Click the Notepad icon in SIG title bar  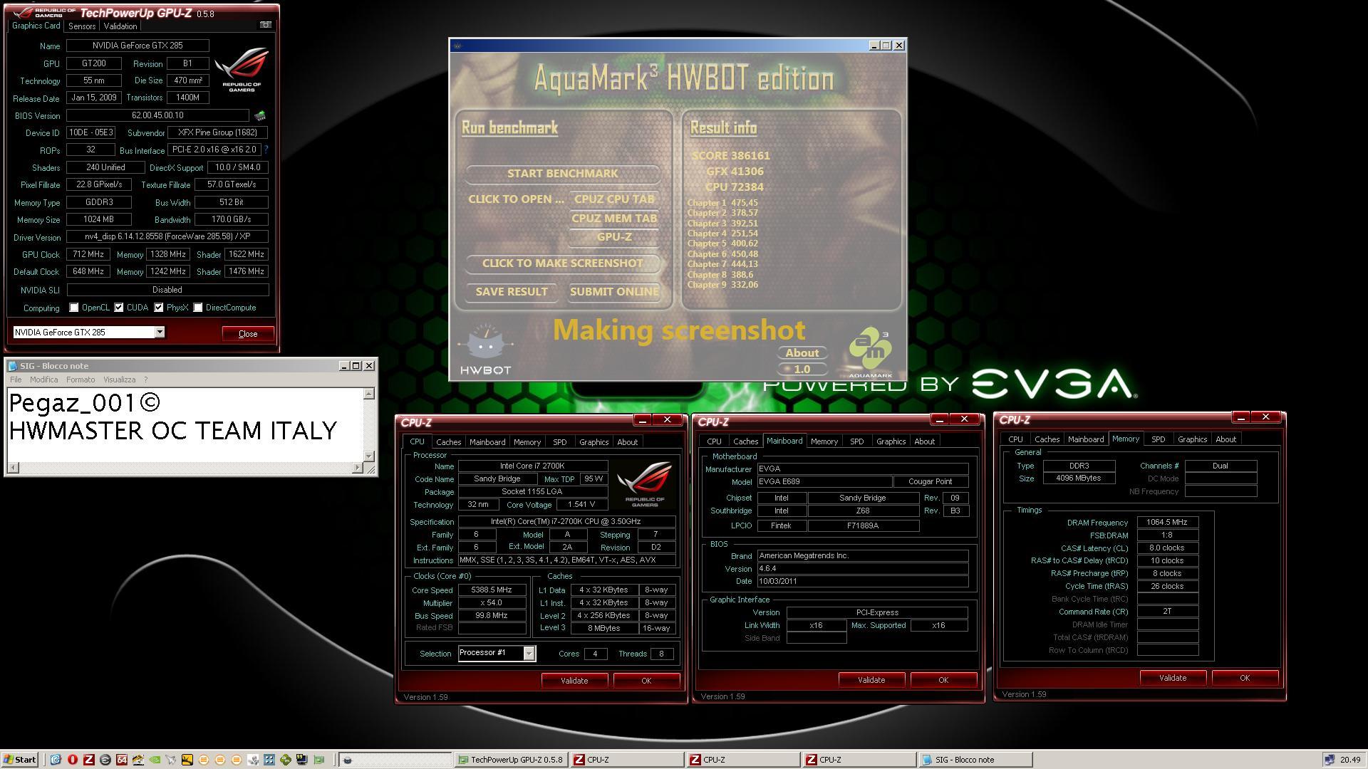click(12, 365)
